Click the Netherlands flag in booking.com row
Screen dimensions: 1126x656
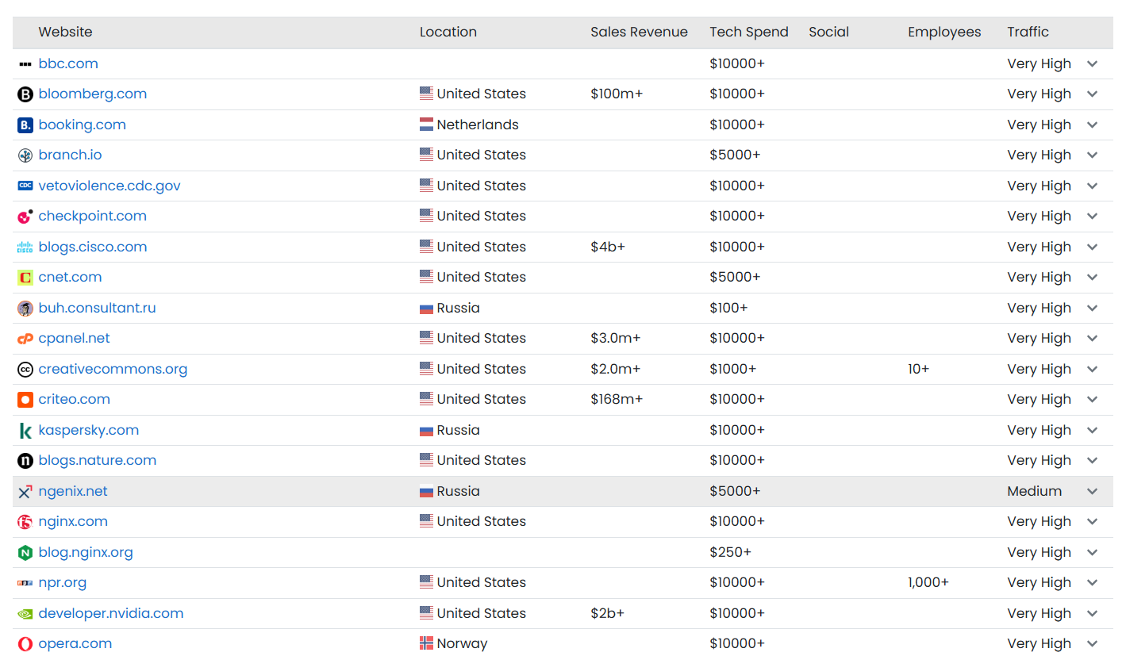pyautogui.click(x=426, y=125)
